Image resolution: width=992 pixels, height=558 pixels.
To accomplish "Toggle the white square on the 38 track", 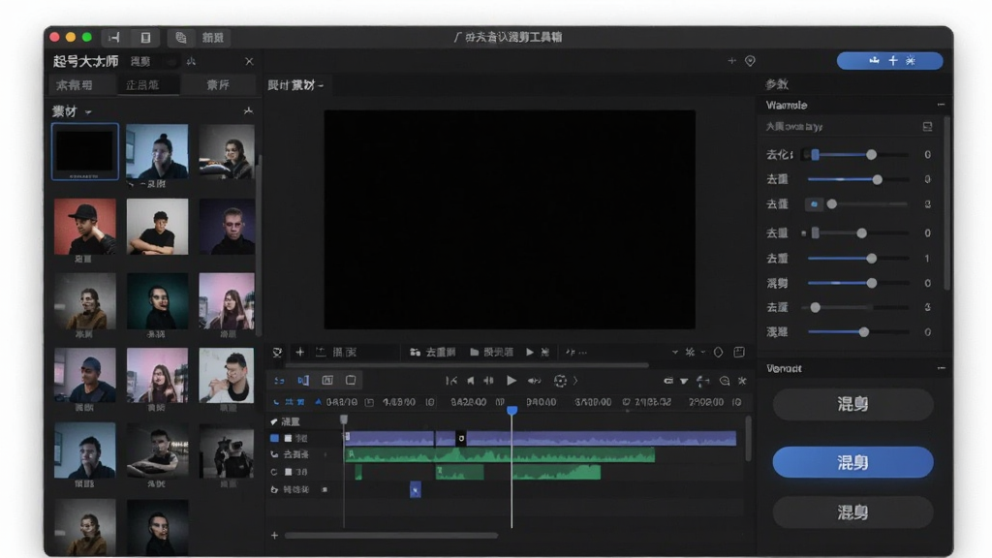I will [x=288, y=472].
